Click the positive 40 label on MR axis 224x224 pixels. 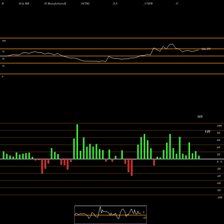219,147
